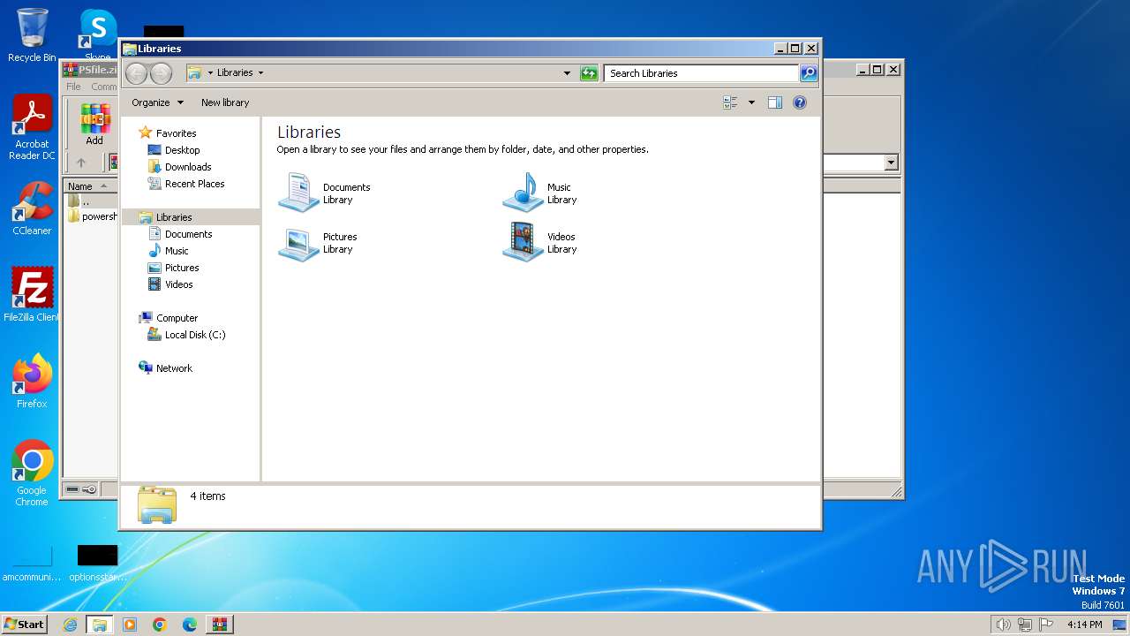
Task: Click the Action Center flag tray icon
Action: point(1046,625)
